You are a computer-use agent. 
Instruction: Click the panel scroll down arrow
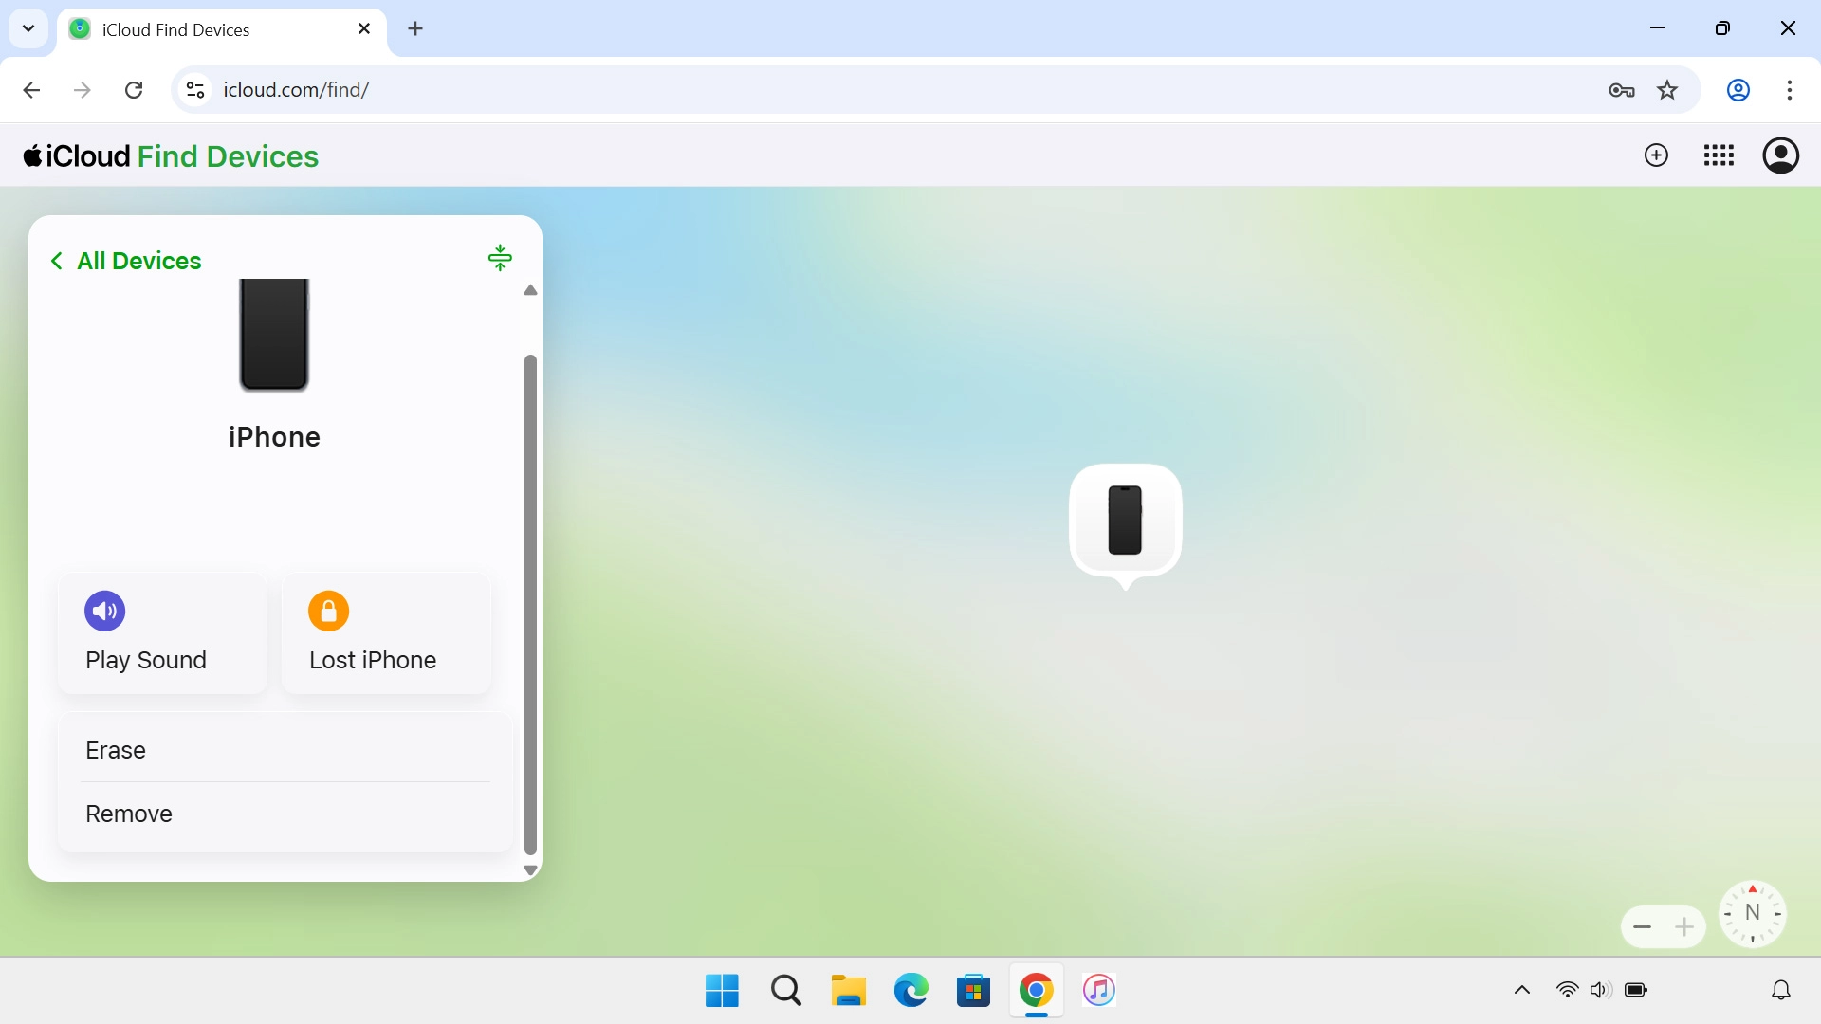click(x=530, y=869)
